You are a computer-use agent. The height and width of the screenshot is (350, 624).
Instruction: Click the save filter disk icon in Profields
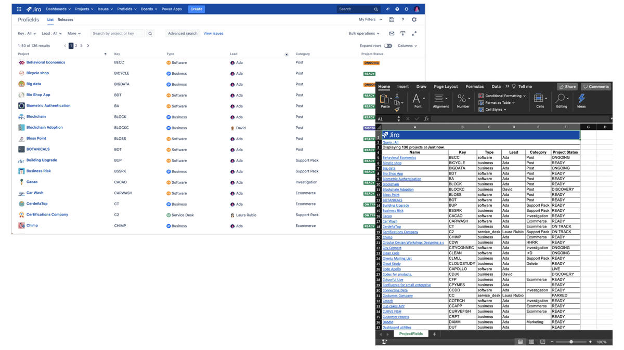click(x=392, y=19)
